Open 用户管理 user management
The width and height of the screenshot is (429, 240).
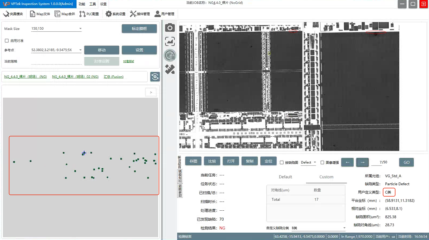point(164,14)
